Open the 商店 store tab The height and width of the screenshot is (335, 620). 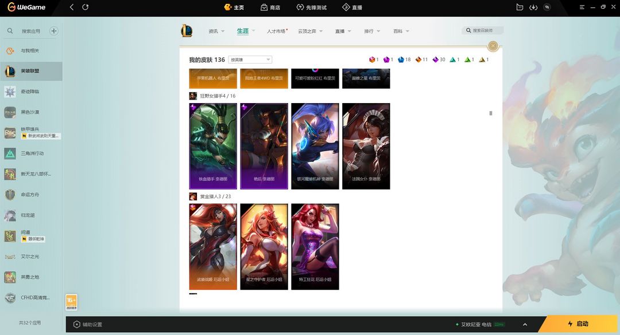tap(270, 7)
